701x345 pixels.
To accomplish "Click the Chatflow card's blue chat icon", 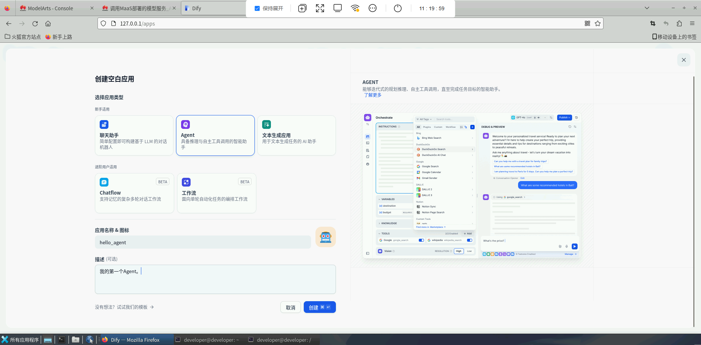I will [x=104, y=182].
